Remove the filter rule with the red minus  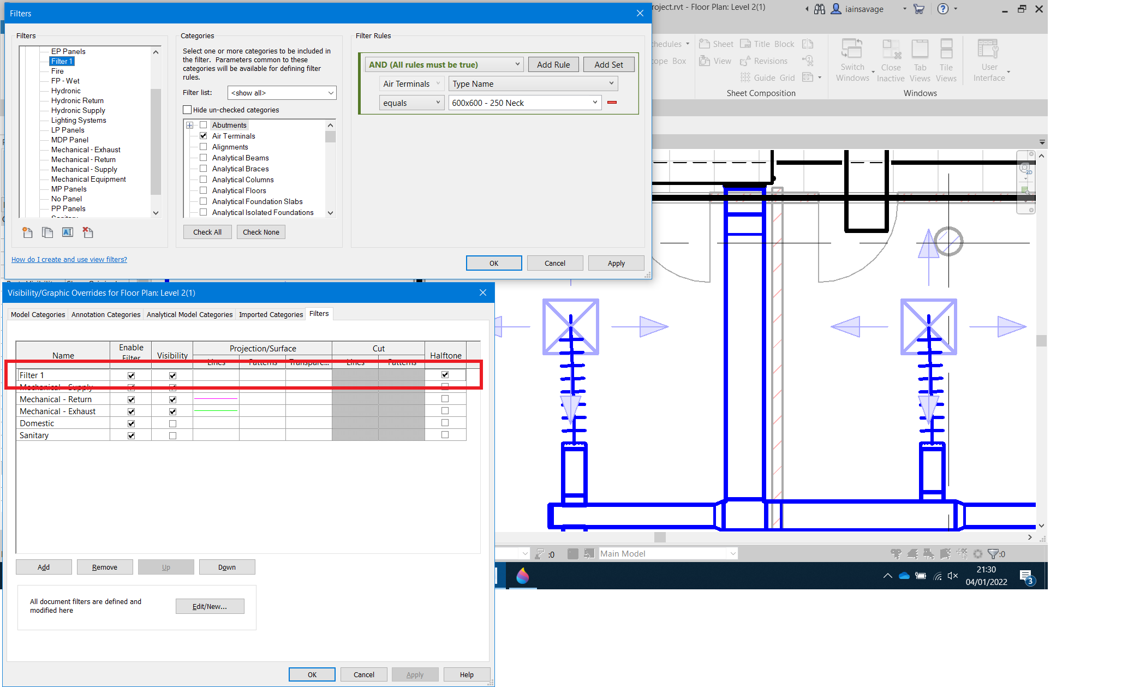[x=612, y=102]
